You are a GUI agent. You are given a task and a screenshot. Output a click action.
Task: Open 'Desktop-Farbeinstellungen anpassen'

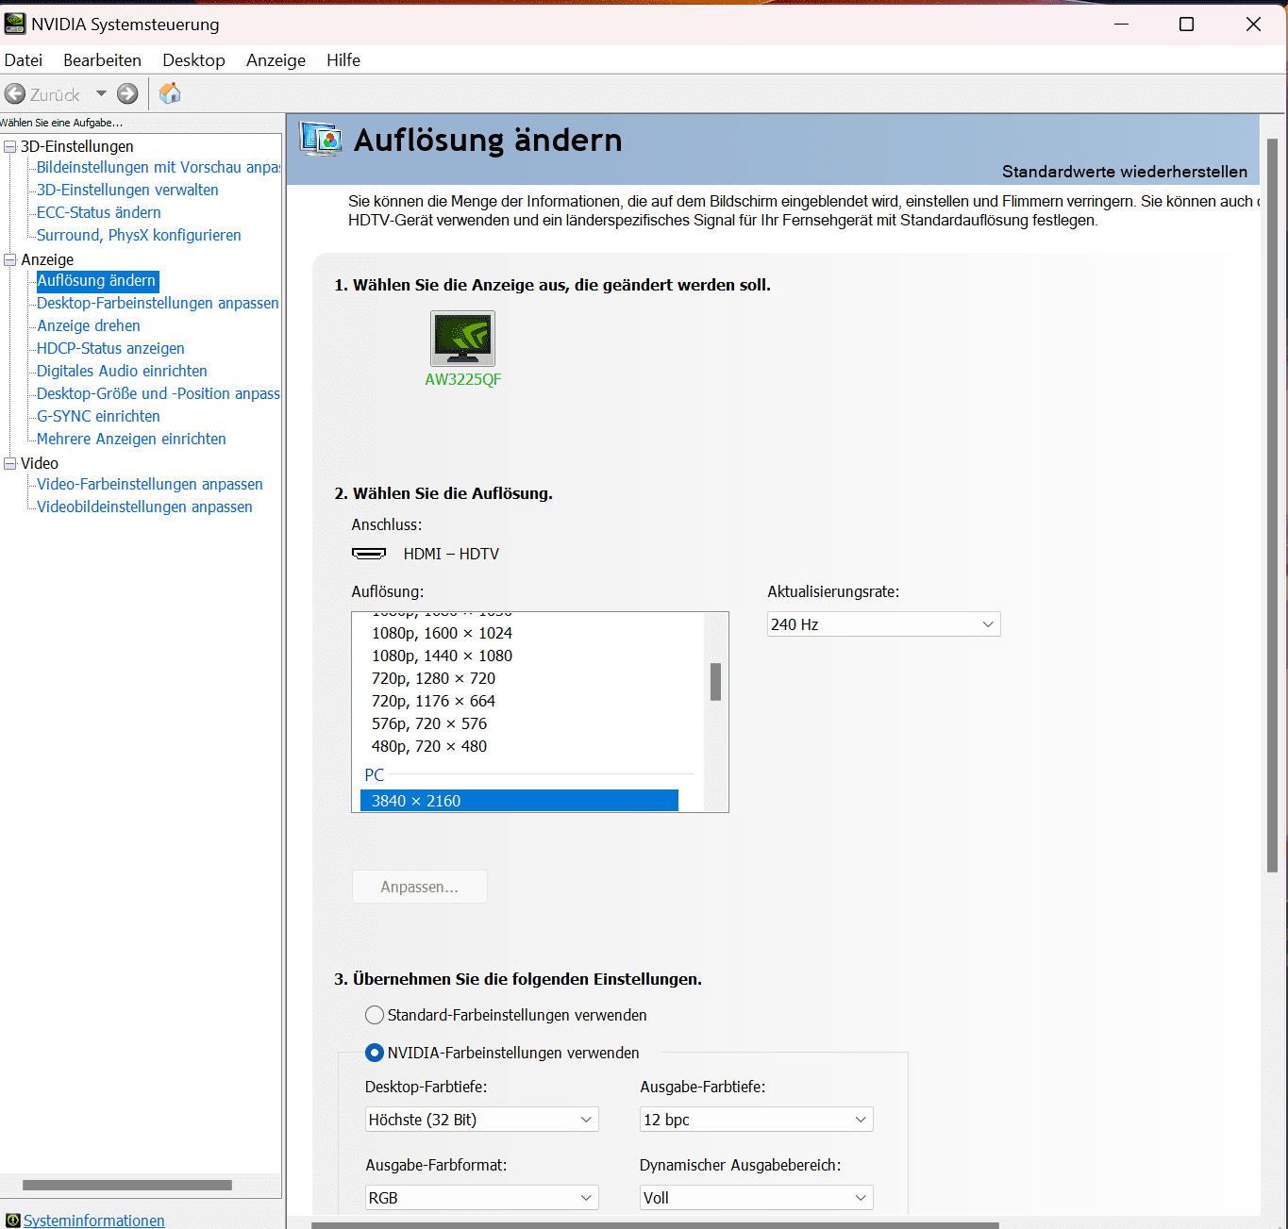[158, 303]
